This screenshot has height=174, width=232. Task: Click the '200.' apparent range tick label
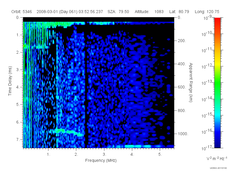pos(182,41)
